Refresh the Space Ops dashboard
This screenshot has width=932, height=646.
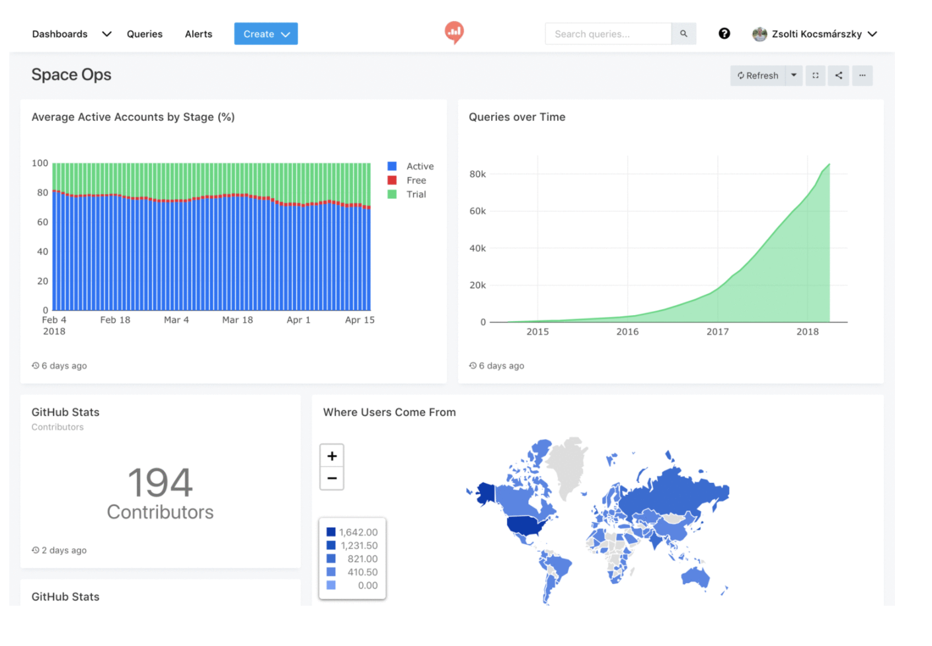[x=757, y=75]
